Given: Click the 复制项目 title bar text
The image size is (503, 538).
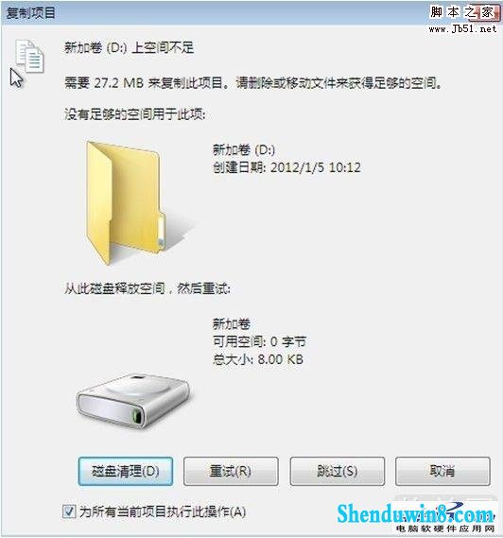Looking at the screenshot, I should [31, 13].
